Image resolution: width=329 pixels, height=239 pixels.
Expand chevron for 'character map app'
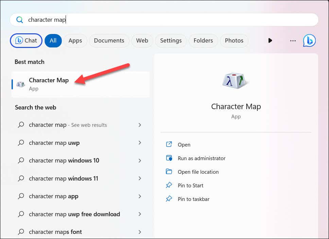point(140,196)
